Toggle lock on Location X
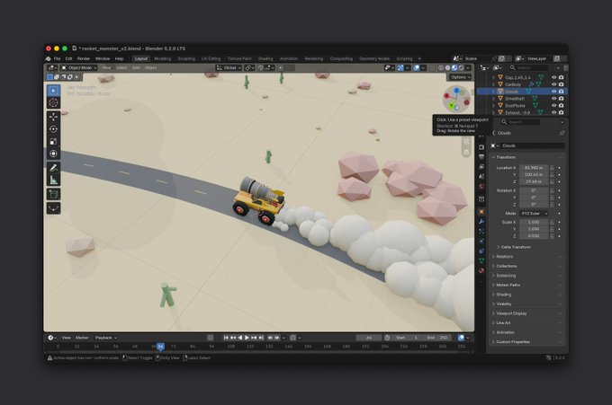This screenshot has height=405, width=612. coord(552,168)
